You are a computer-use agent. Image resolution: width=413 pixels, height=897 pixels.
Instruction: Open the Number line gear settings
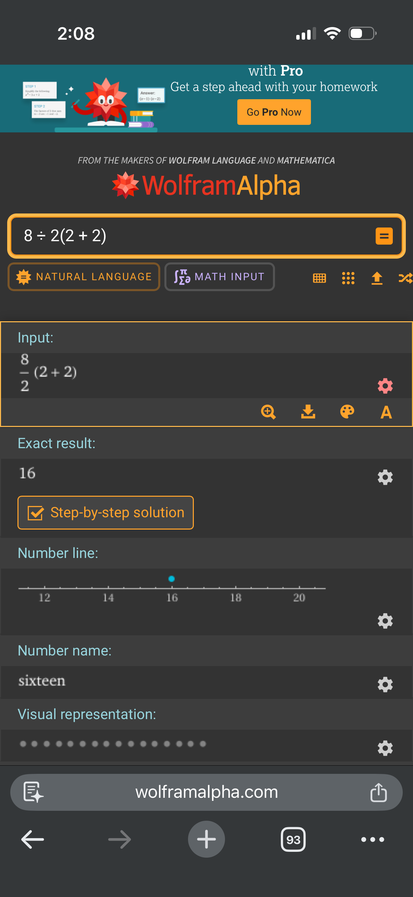coord(385,621)
